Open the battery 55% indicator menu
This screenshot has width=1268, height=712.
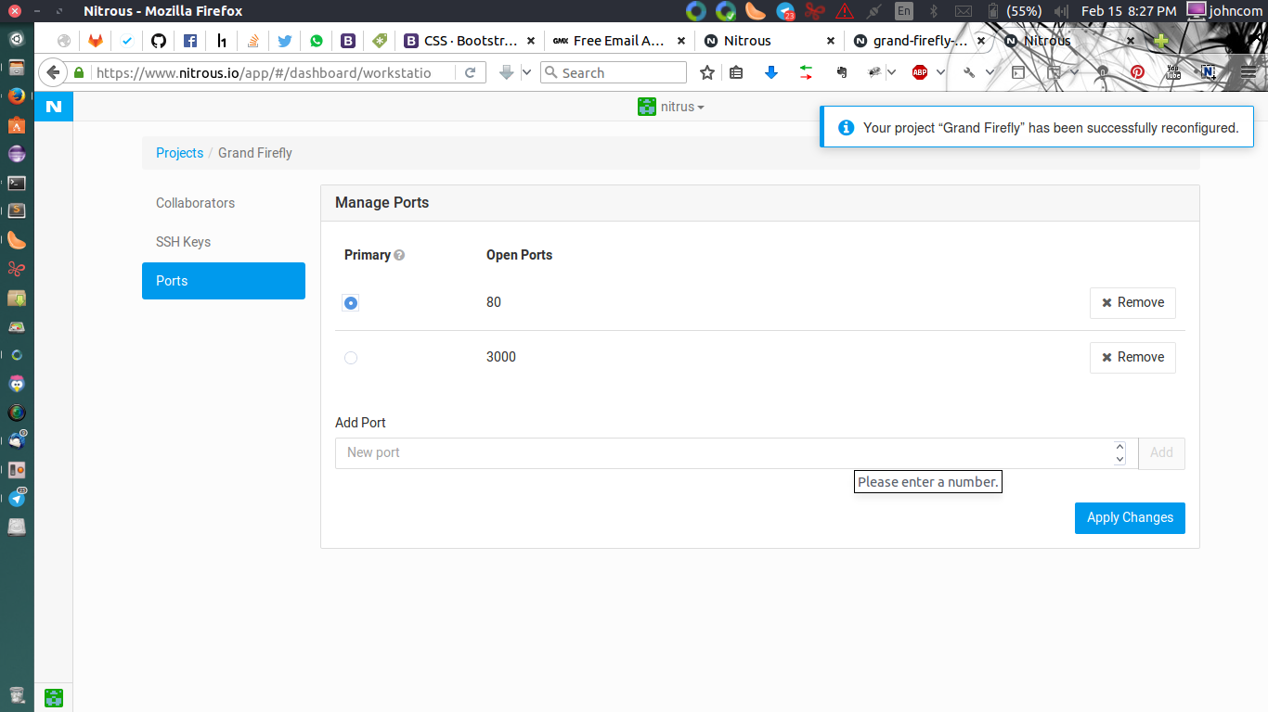(x=1014, y=11)
